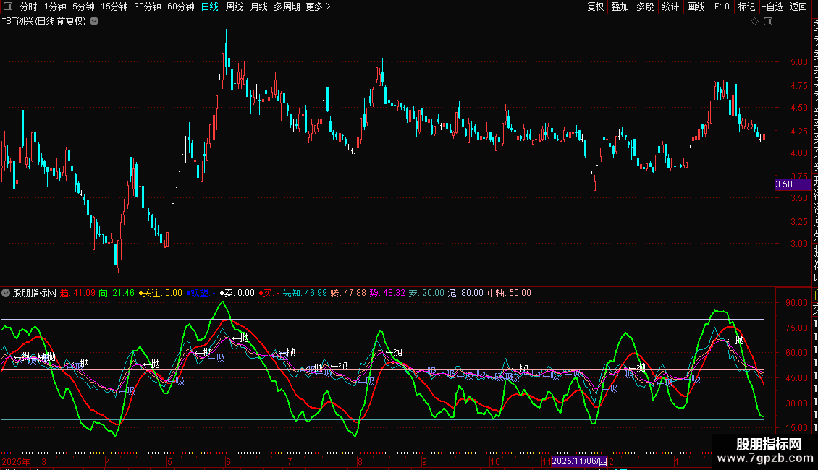Open F10 company information

coord(722,7)
